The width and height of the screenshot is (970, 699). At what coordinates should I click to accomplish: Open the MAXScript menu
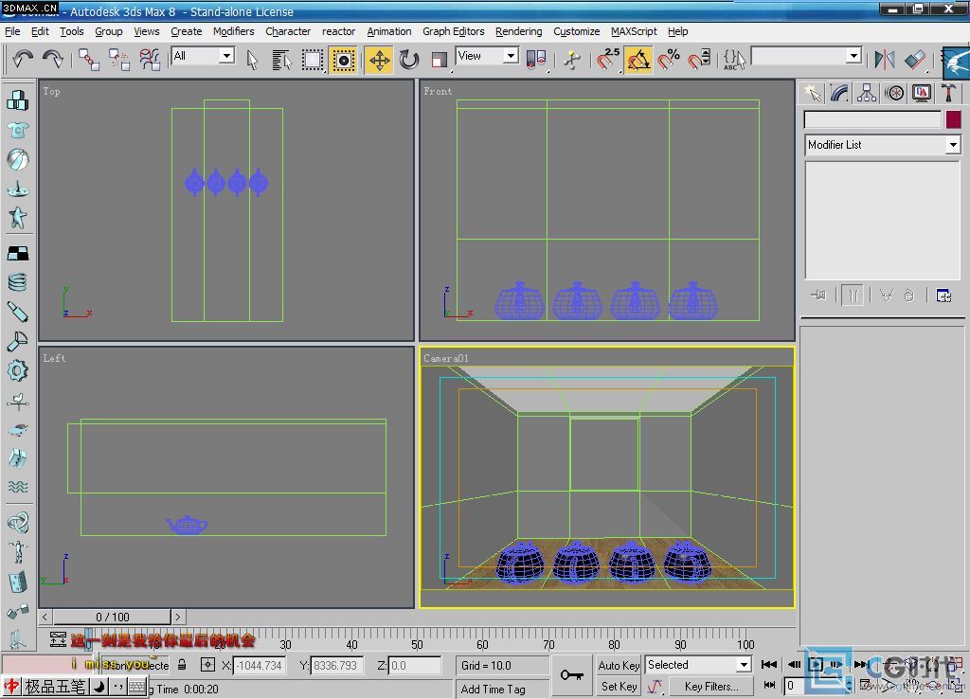click(634, 31)
